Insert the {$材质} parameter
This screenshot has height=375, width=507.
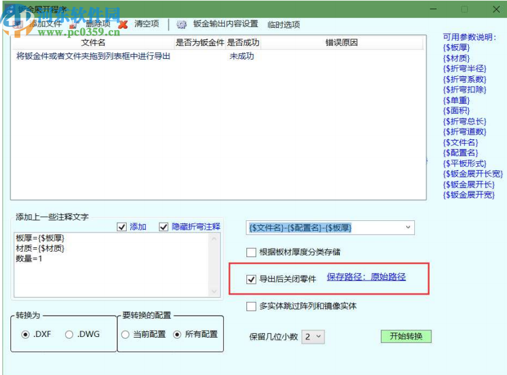pyautogui.click(x=456, y=58)
